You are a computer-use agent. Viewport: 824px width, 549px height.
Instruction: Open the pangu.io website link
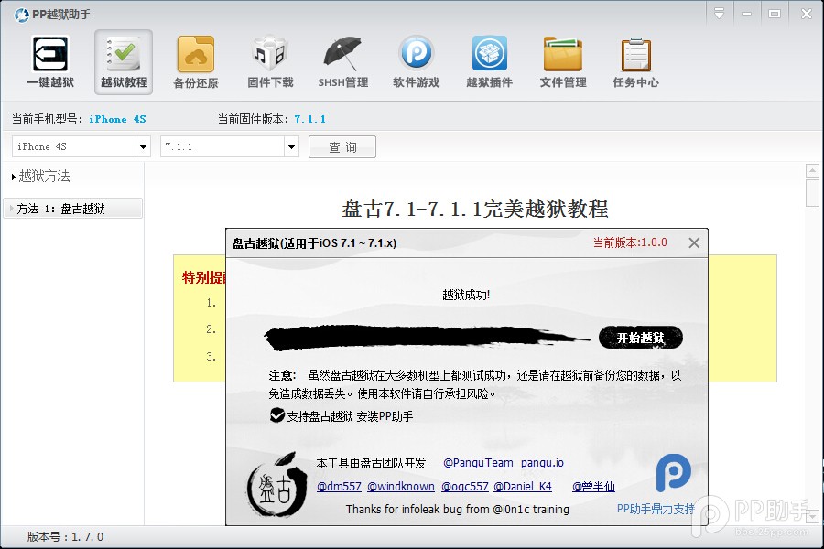[x=542, y=463]
